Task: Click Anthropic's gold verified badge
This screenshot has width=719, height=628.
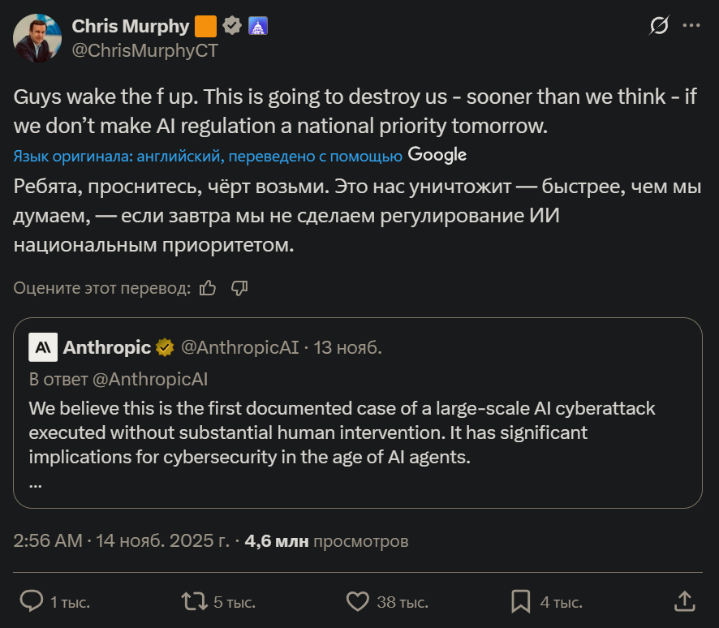Action: [x=165, y=348]
